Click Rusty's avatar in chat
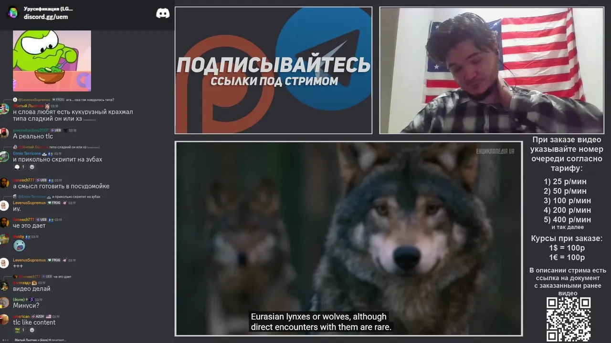Viewport: 611px width, 343px height. 4,239
